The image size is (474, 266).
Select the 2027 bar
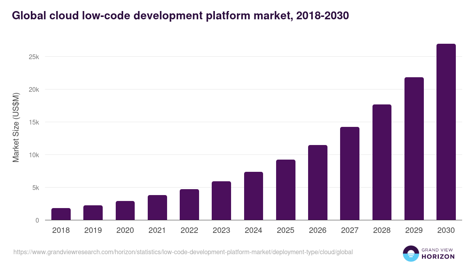350,173
